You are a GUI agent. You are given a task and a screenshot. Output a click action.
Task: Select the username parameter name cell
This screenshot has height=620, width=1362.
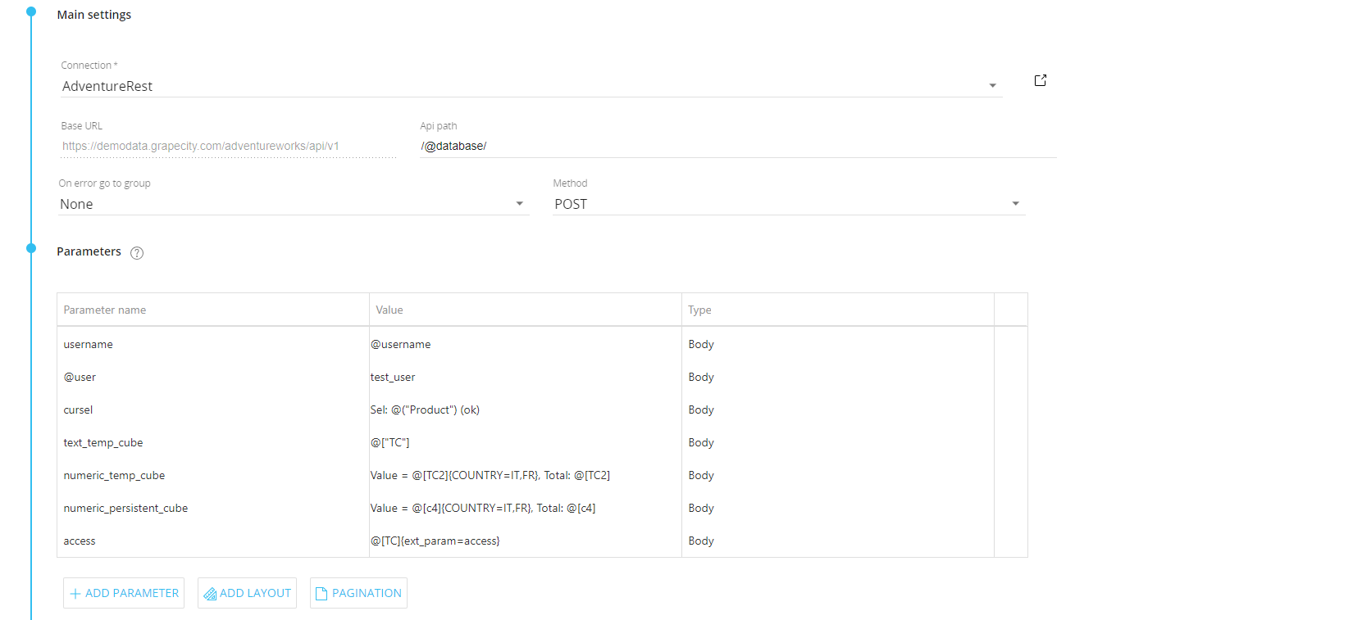[89, 345]
